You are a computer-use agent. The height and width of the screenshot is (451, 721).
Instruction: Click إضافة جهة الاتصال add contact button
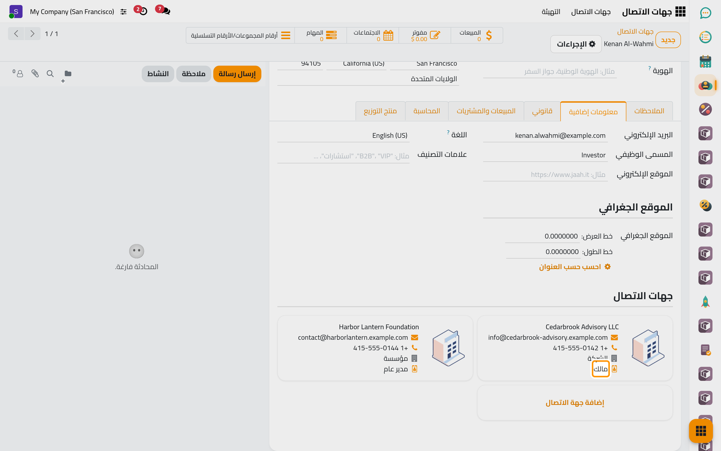point(575,403)
